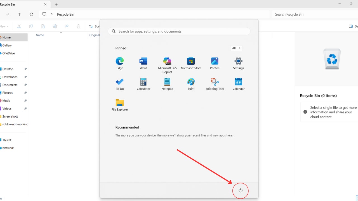Click the Original Location column header
358x201 pixels.
pyautogui.click(x=94, y=35)
